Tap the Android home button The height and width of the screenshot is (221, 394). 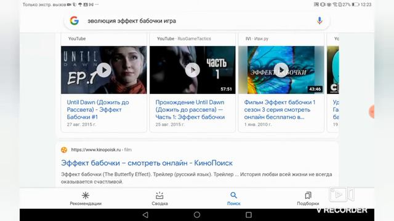[197, 215]
